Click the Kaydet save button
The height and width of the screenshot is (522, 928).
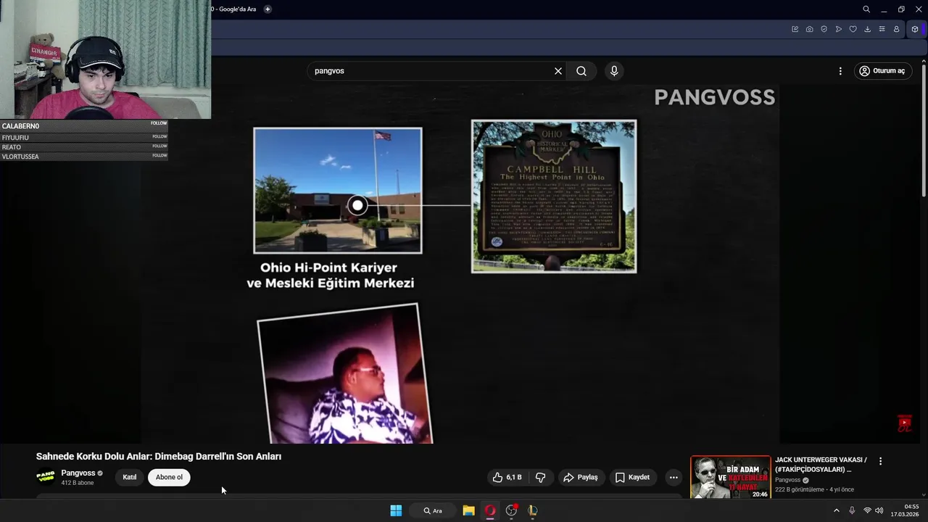[x=633, y=477]
